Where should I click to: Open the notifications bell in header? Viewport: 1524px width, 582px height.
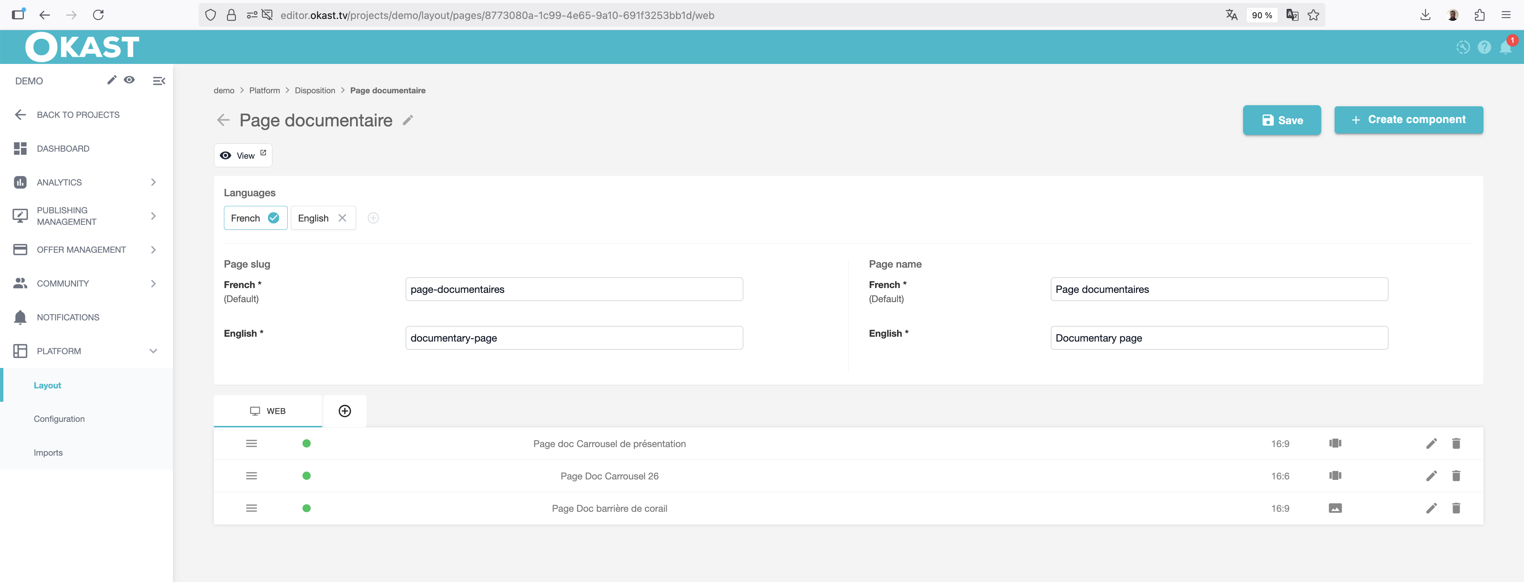pyautogui.click(x=1505, y=48)
